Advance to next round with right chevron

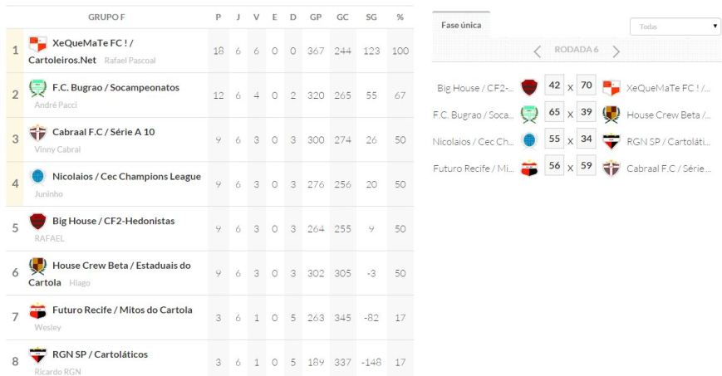coord(616,51)
